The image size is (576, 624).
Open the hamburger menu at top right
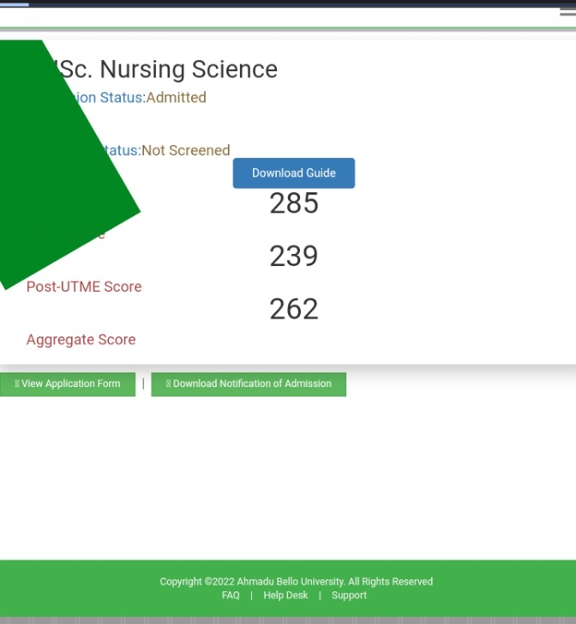coord(567,13)
